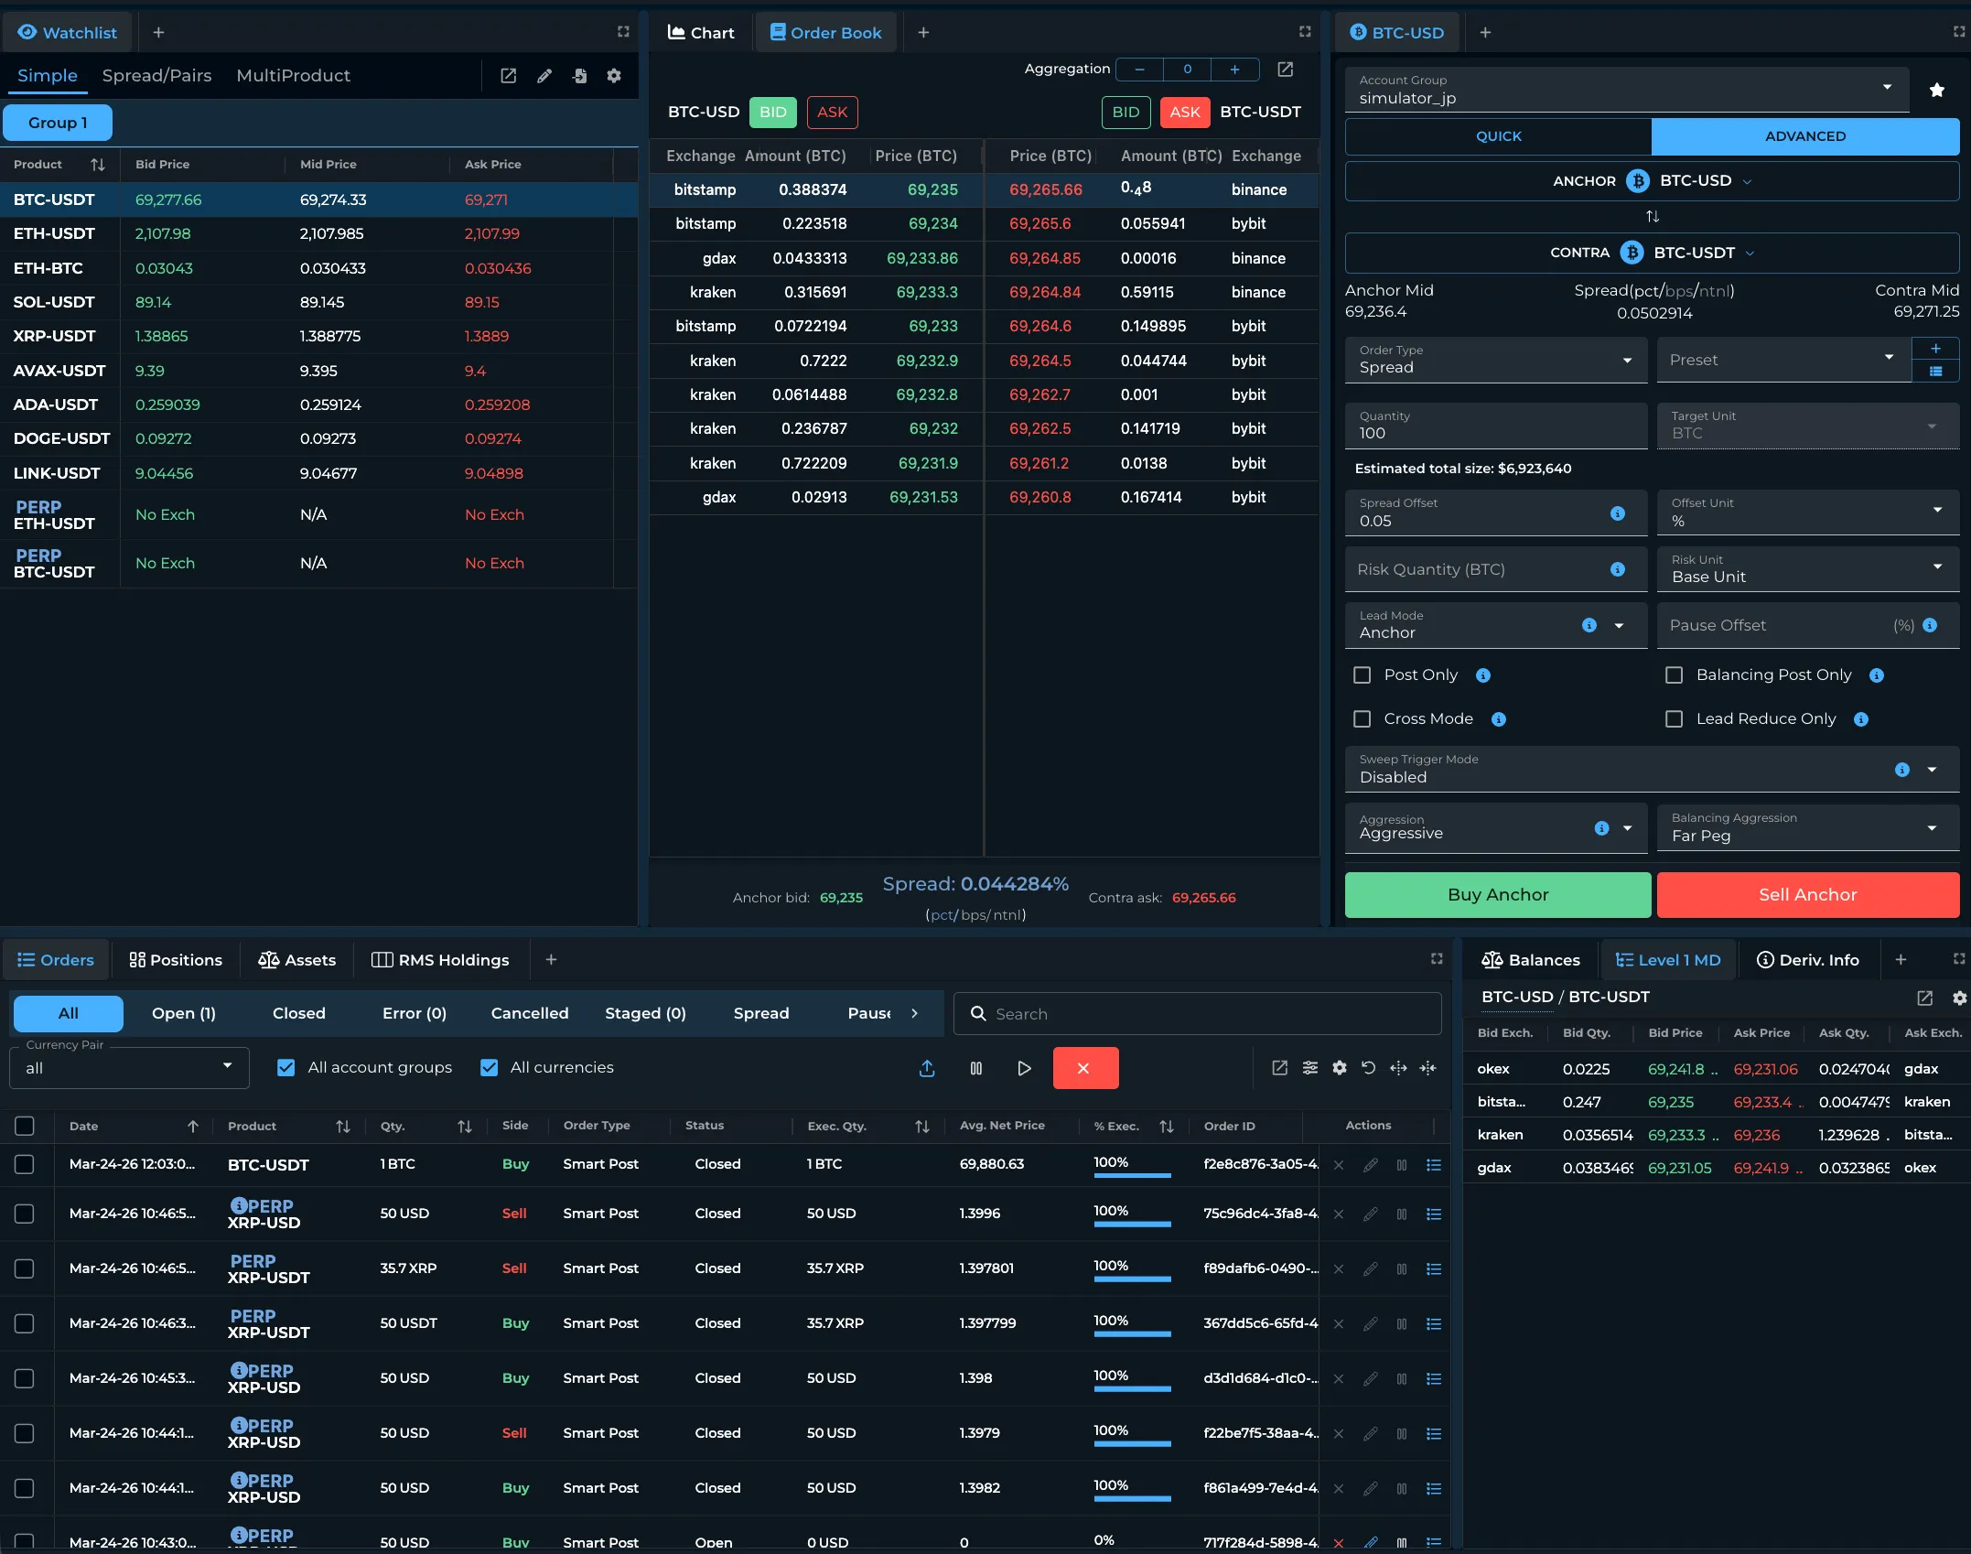Image resolution: width=1971 pixels, height=1554 pixels.
Task: Select the BTC-USDT order row checkbox
Action: click(x=25, y=1164)
